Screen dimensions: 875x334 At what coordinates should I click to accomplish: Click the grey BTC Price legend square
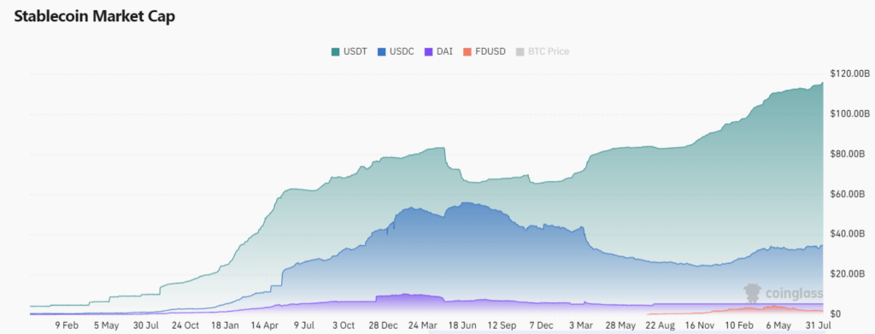[x=520, y=52]
